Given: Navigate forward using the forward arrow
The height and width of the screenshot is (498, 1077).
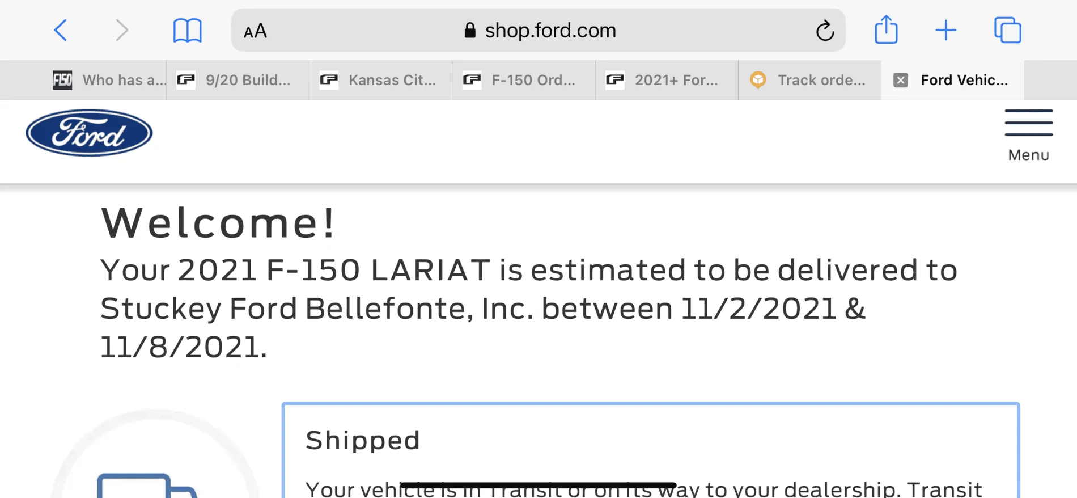Looking at the screenshot, I should point(122,30).
